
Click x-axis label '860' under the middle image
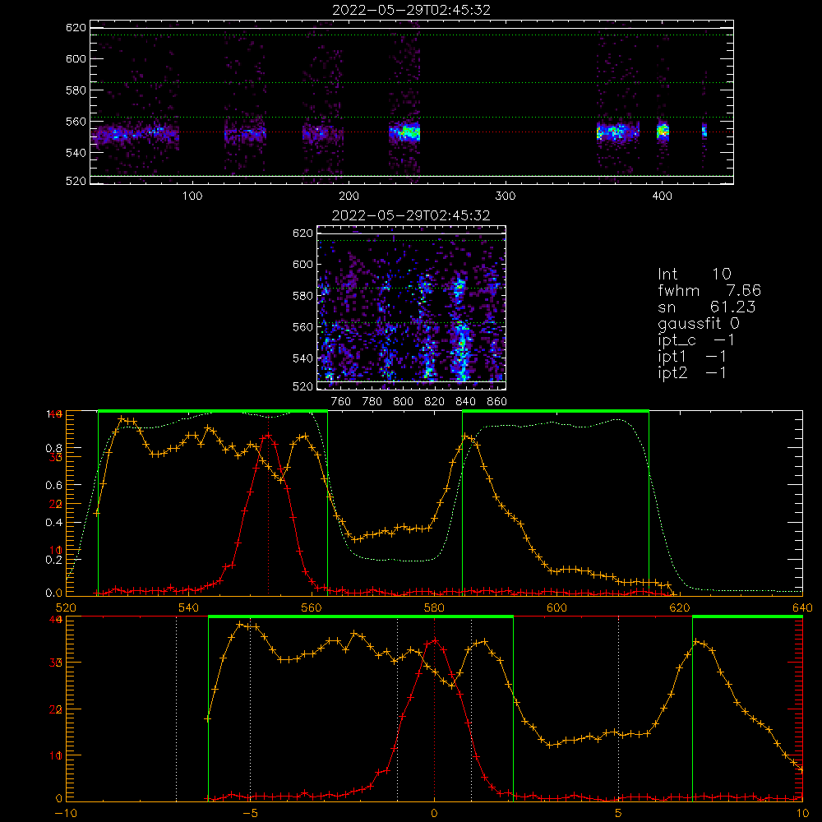(x=497, y=402)
